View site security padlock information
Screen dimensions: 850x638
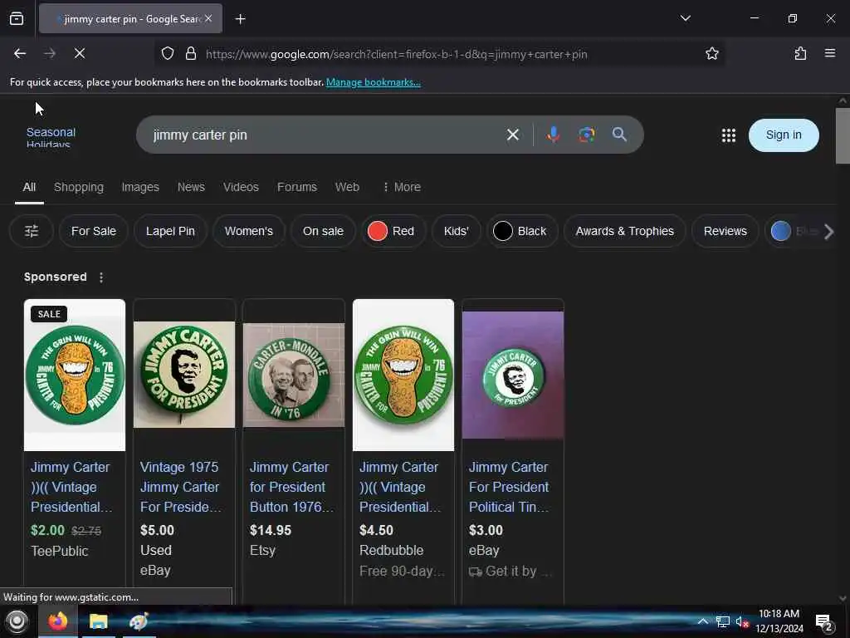tap(190, 53)
